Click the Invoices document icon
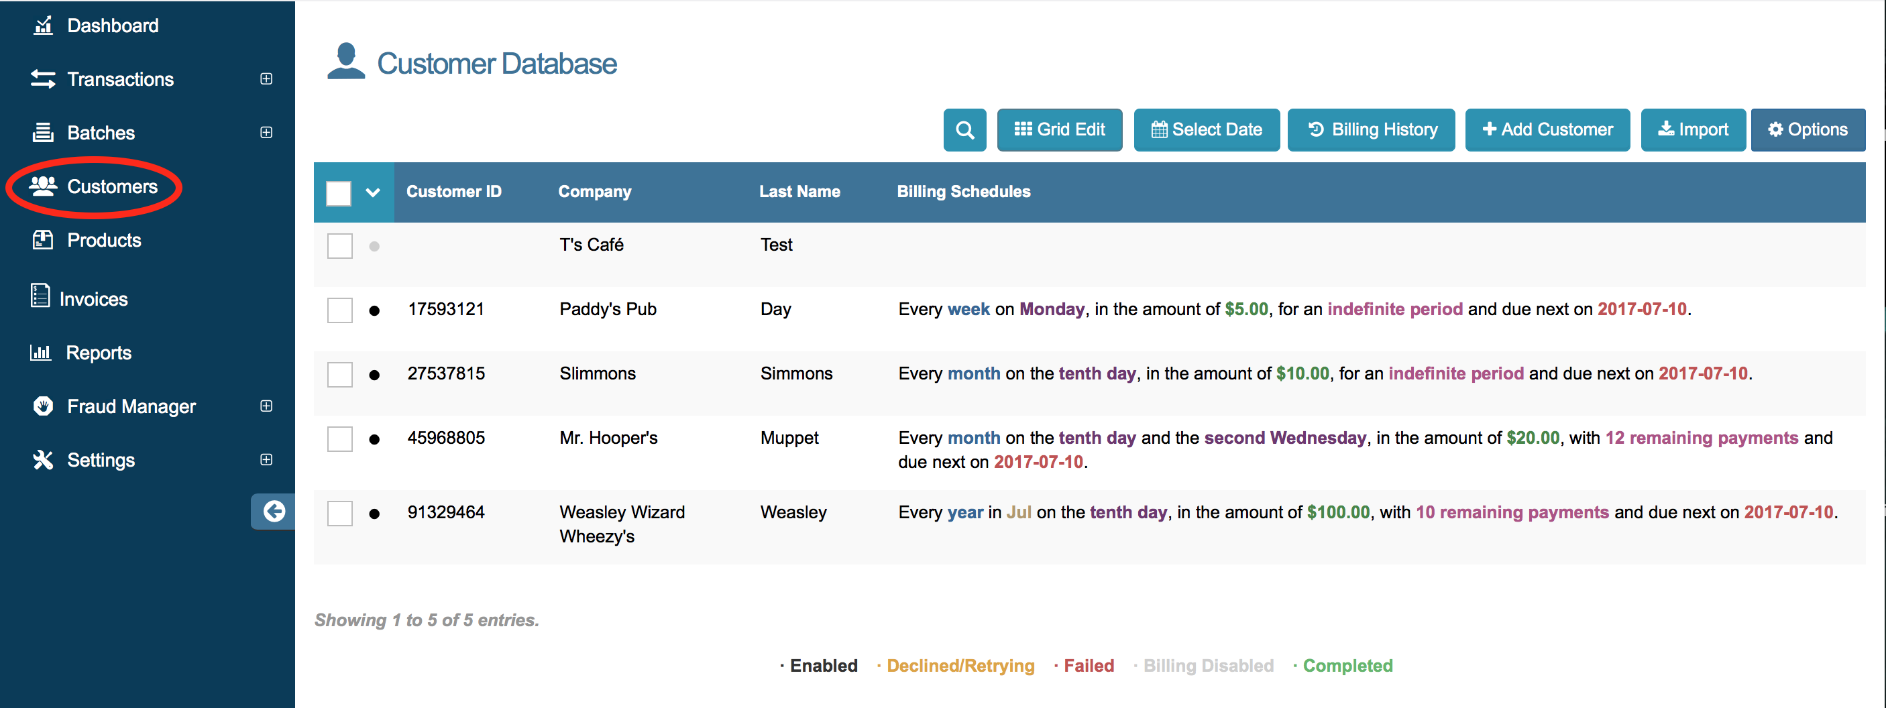The image size is (1886, 708). (x=40, y=296)
